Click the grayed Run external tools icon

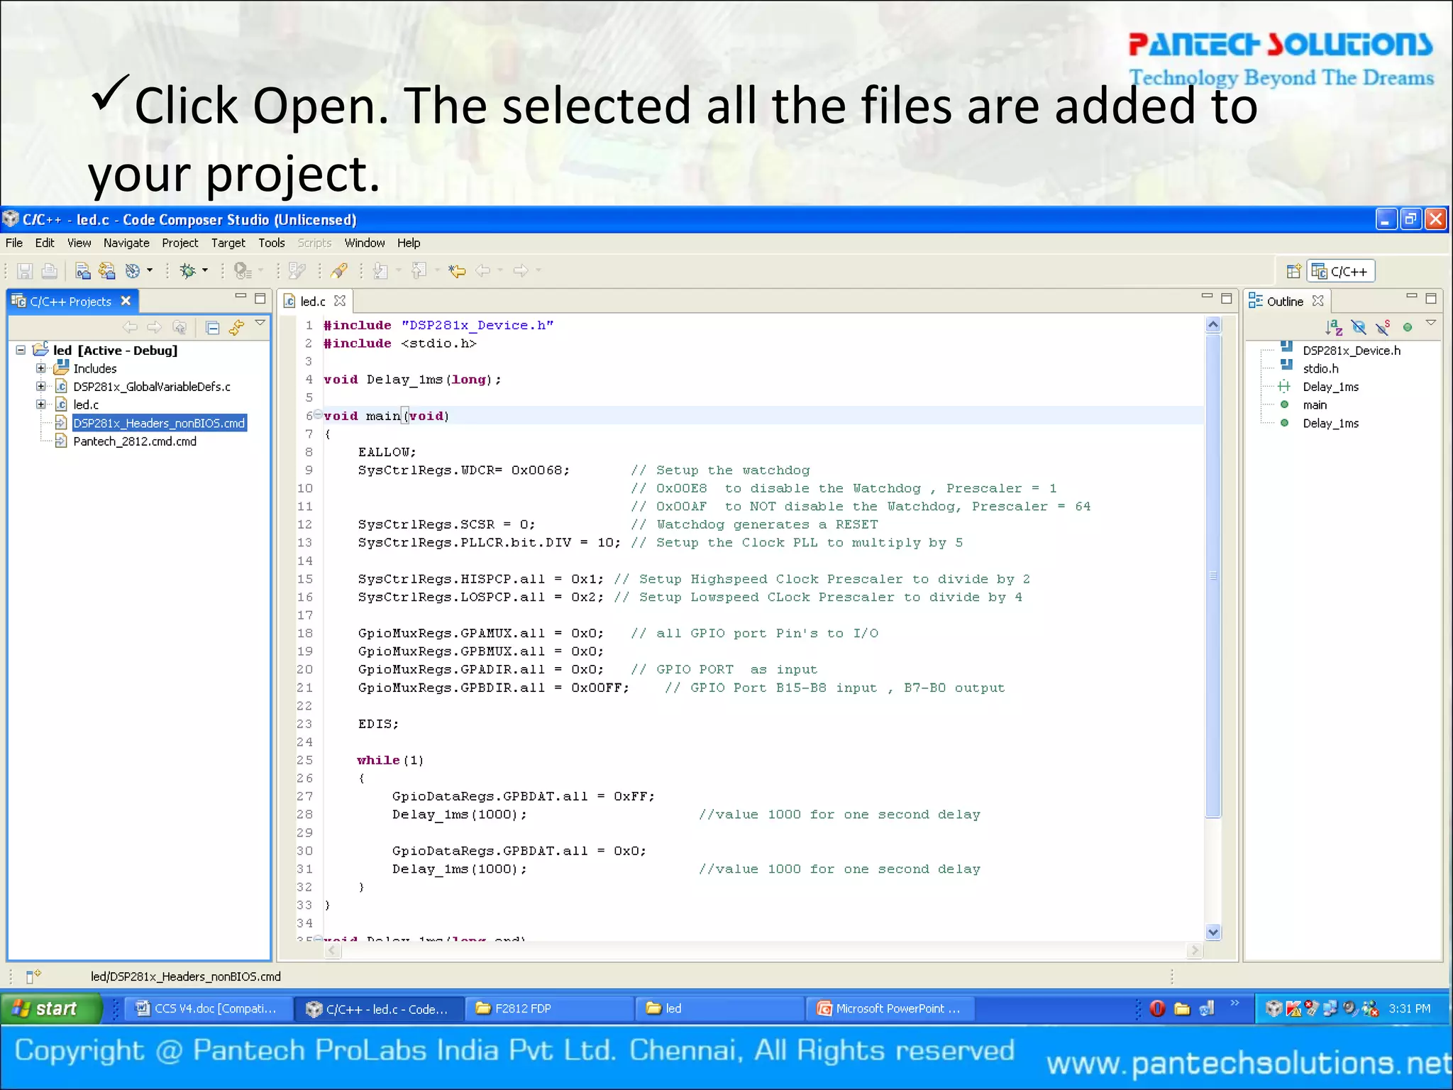point(243,271)
